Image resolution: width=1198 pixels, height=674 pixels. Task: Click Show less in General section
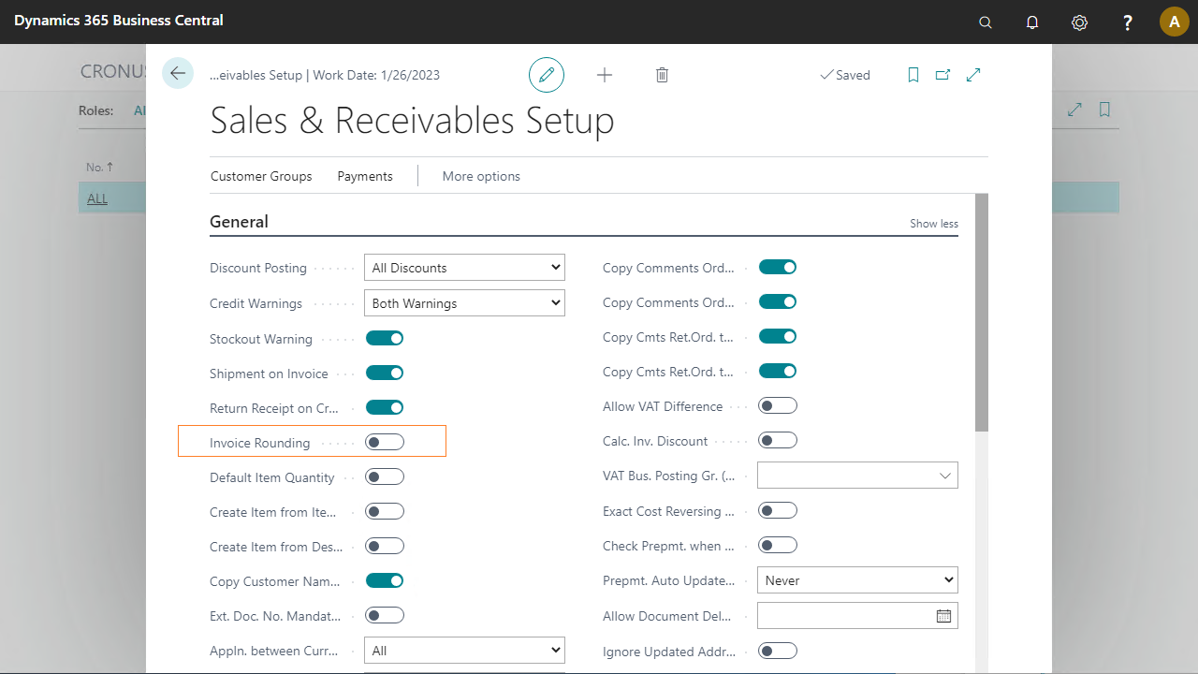[x=934, y=224]
